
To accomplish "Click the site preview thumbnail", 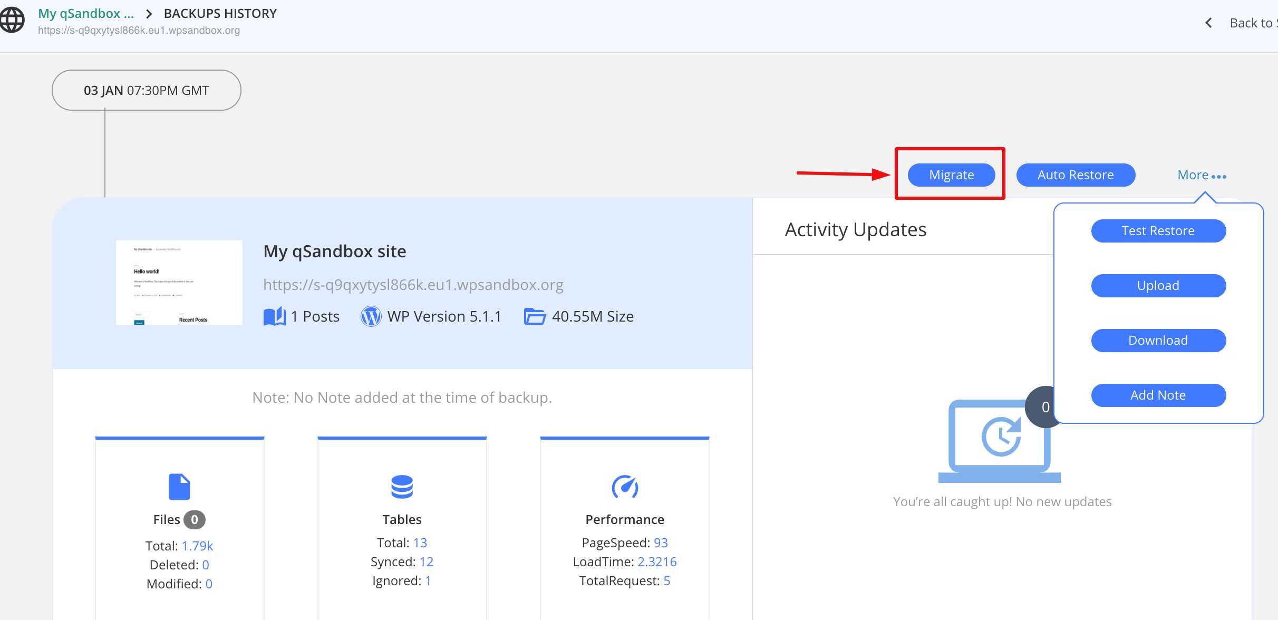I will click(x=179, y=283).
